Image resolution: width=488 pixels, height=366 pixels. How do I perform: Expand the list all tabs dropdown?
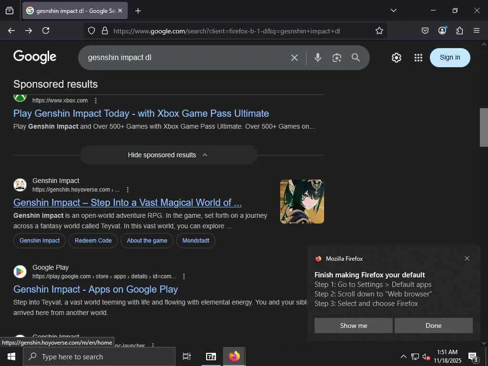393,10
